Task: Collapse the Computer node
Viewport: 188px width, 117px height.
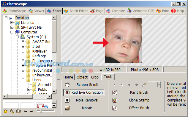Action: 12,32
